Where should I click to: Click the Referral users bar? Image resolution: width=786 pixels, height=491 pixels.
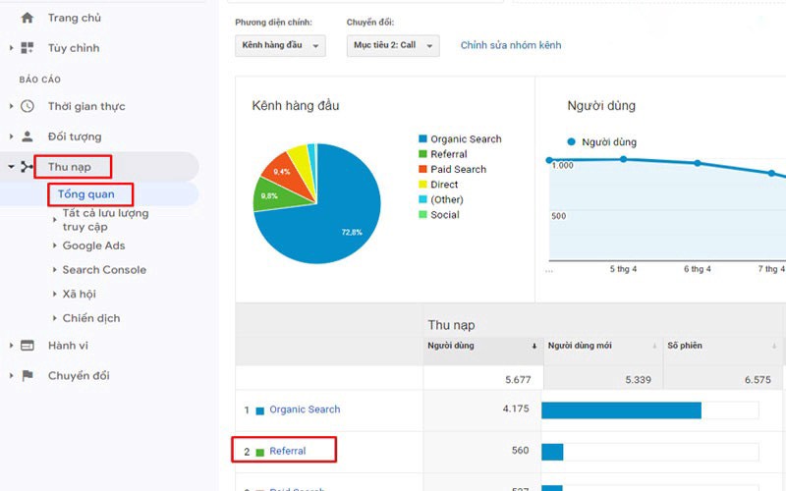(x=552, y=452)
